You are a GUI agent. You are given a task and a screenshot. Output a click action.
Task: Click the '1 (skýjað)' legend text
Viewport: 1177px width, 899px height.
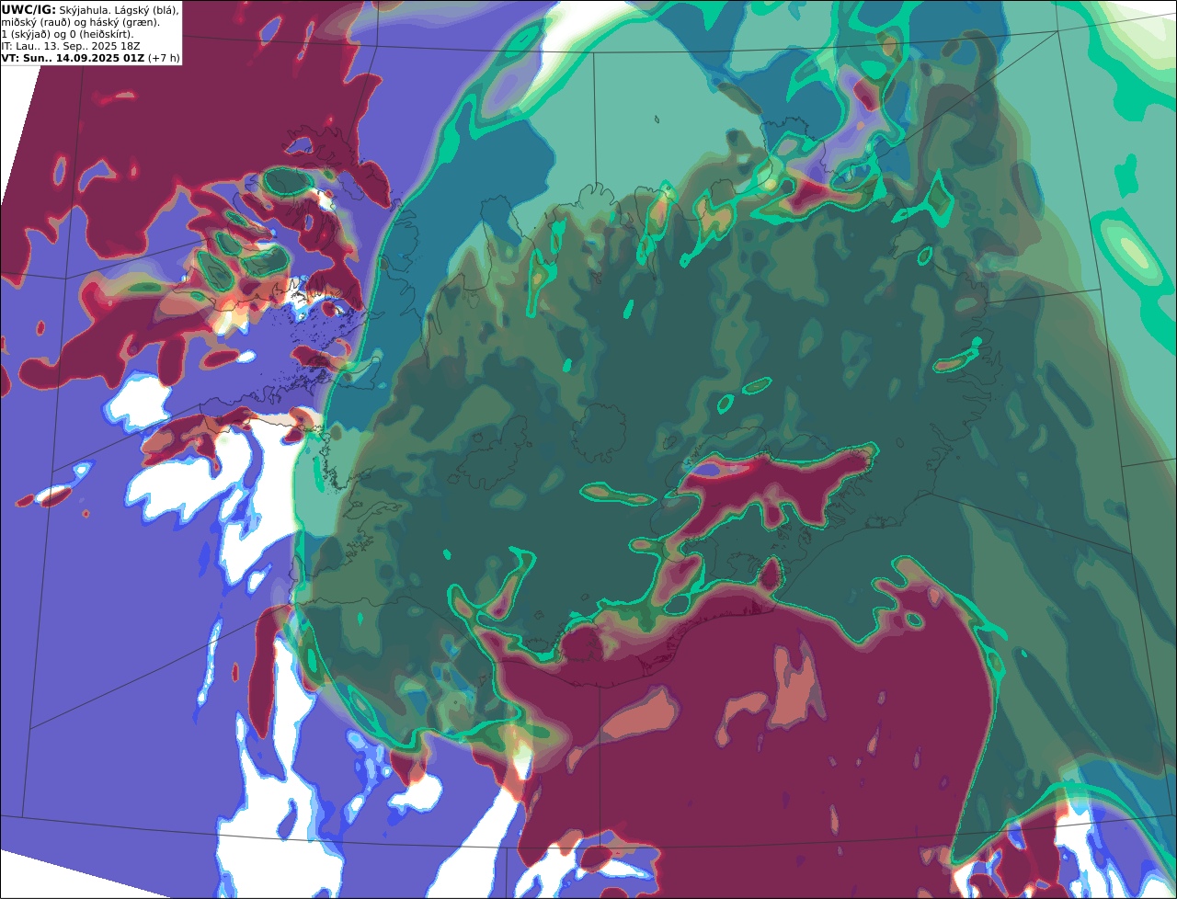[26, 35]
